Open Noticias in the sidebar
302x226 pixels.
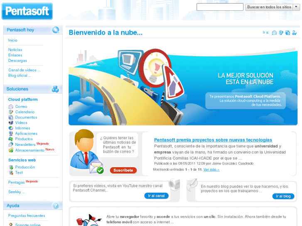pyautogui.click(x=15, y=50)
